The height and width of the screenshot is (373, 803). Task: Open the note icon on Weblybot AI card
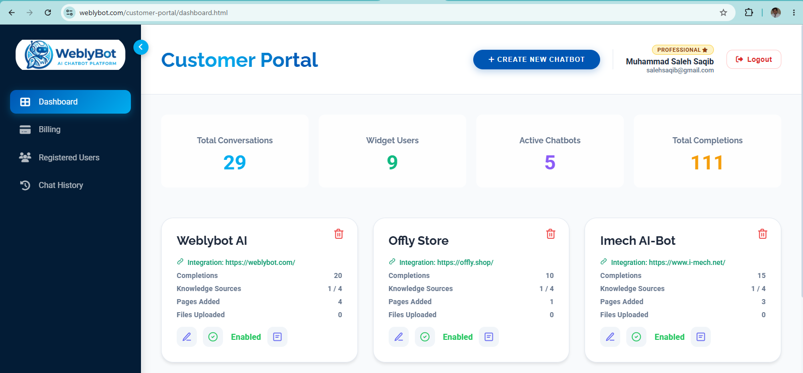coord(277,337)
